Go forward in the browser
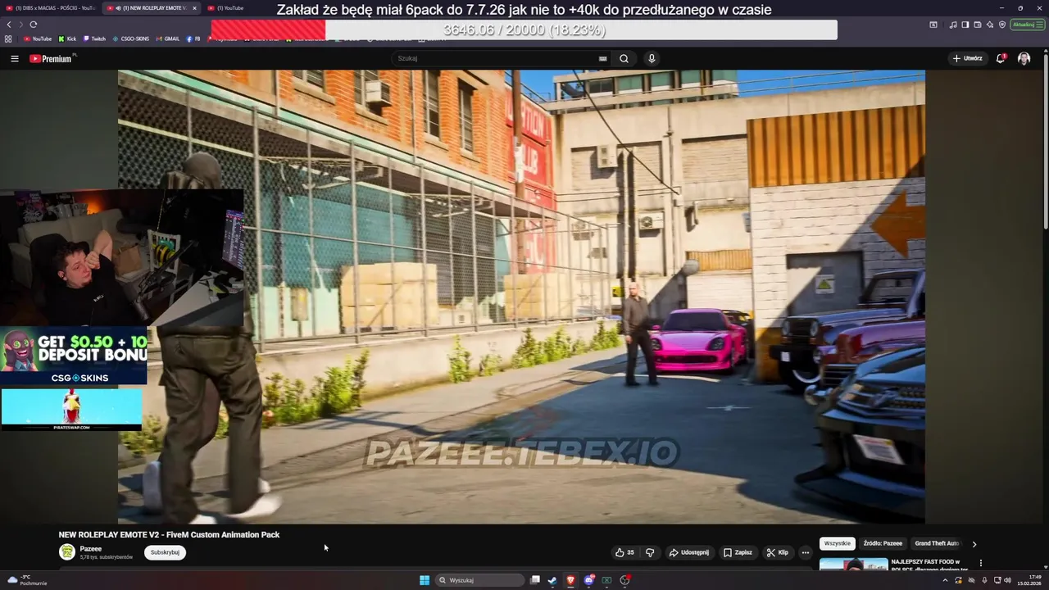 pos(21,25)
